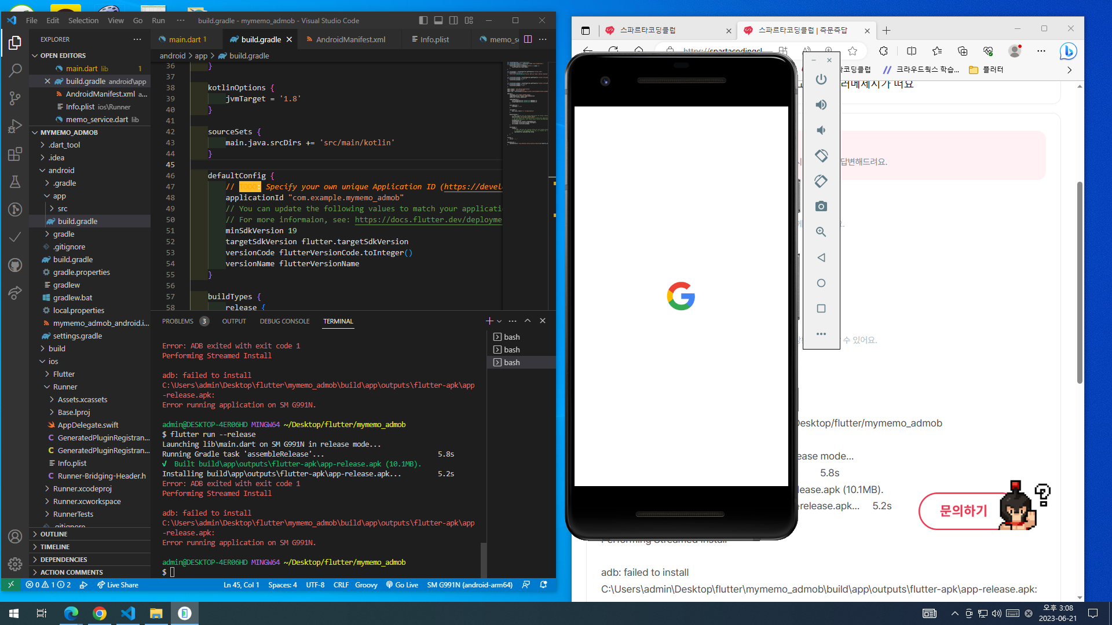Lower the emulator volume
Viewport: 1112px width, 625px height.
click(821, 130)
